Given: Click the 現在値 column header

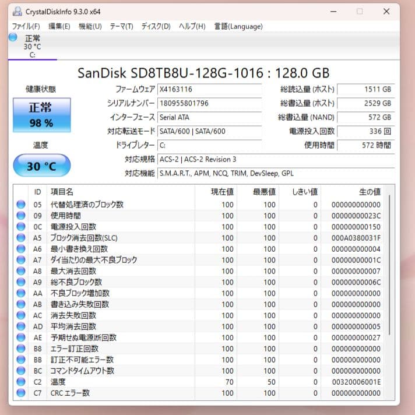Looking at the screenshot, I should (x=216, y=192).
